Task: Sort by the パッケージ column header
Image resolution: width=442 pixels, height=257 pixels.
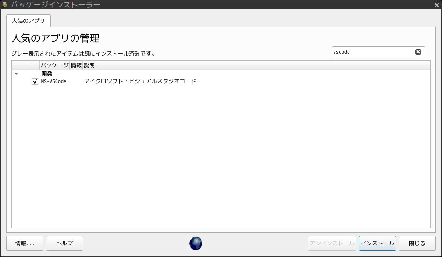Action: tap(54, 65)
